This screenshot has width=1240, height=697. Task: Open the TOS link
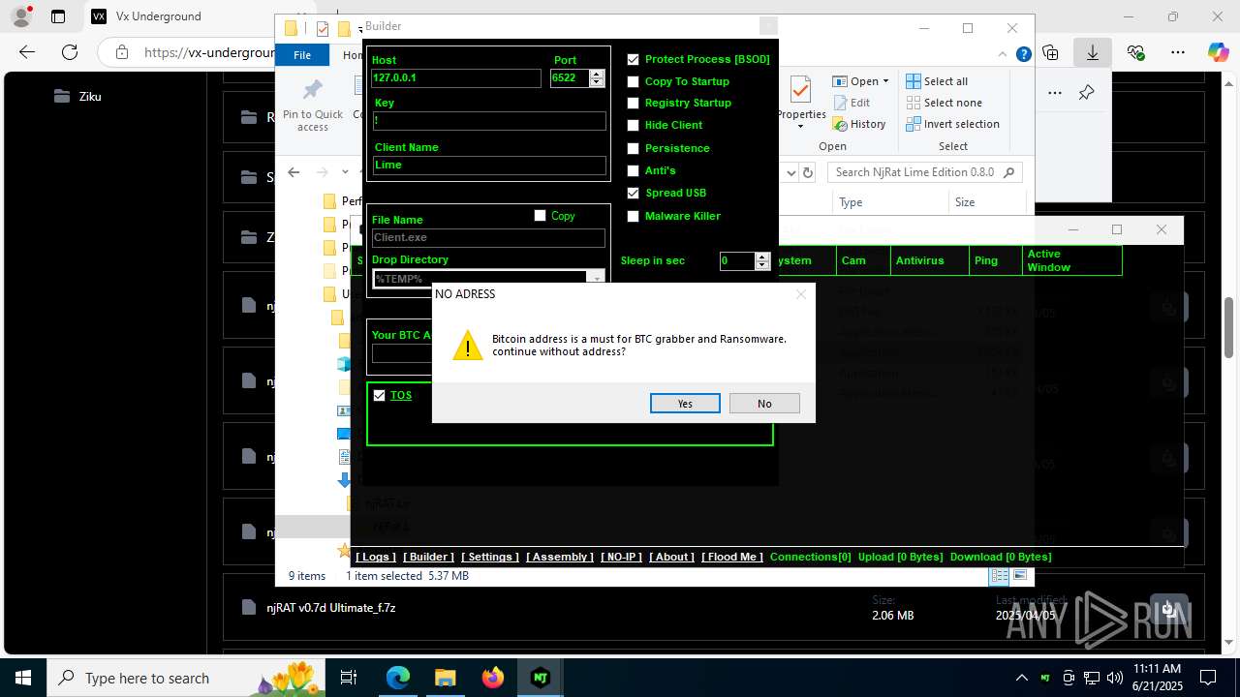(401, 395)
